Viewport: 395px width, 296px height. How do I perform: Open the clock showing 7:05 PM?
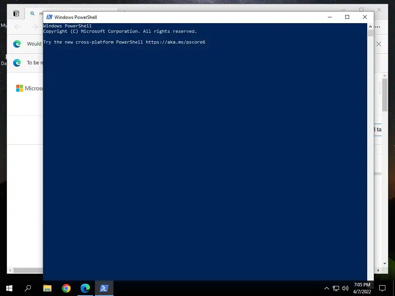pos(362,285)
